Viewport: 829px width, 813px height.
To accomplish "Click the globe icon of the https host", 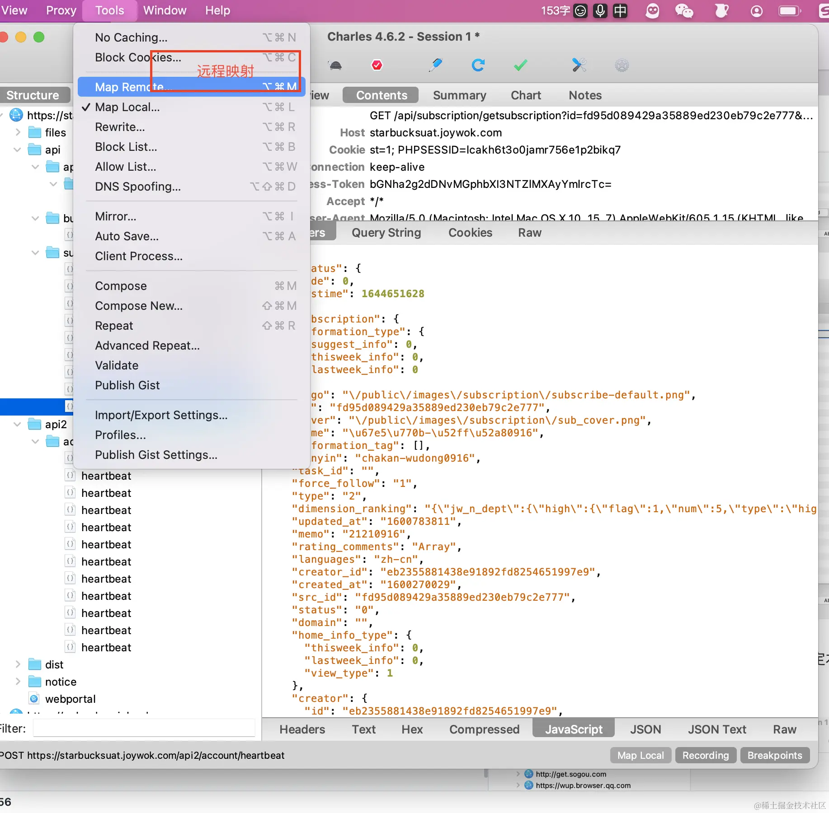I will point(16,115).
